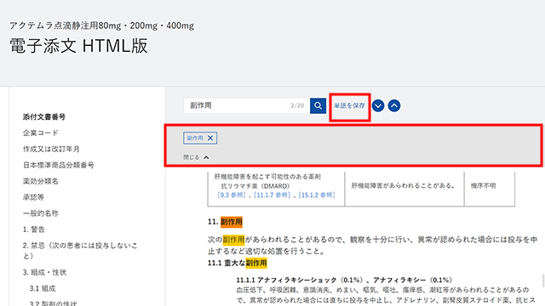Go to 添付文書番号 in sidebar

[x=44, y=117]
